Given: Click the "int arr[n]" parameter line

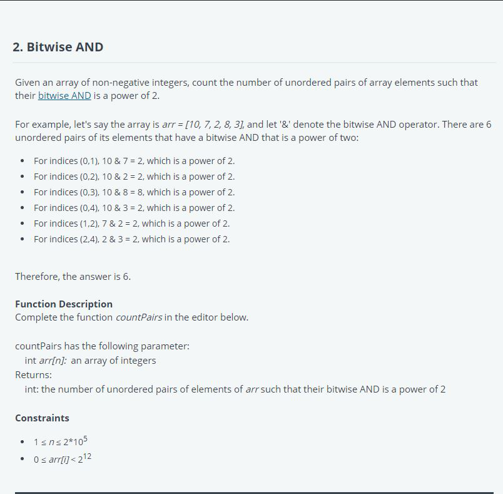Looking at the screenshot, I should tap(90, 360).
